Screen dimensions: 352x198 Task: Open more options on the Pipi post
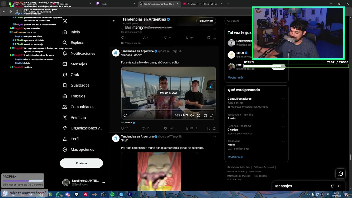coord(214,136)
